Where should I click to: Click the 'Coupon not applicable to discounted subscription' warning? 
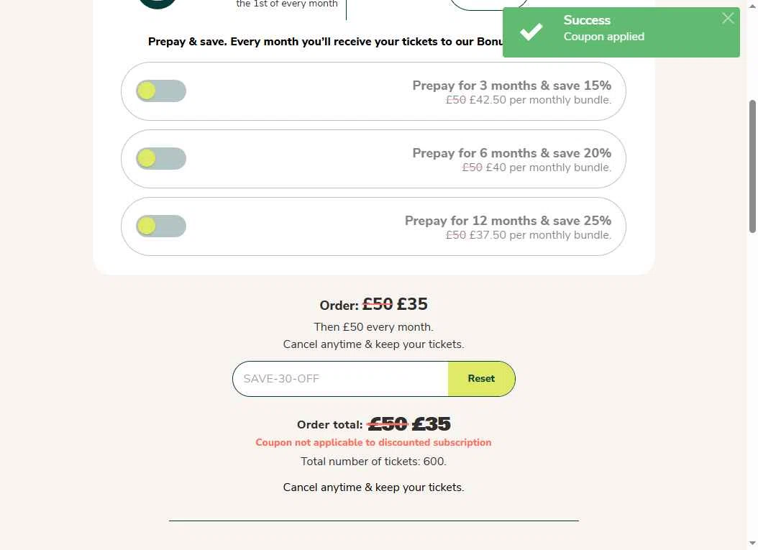click(373, 443)
